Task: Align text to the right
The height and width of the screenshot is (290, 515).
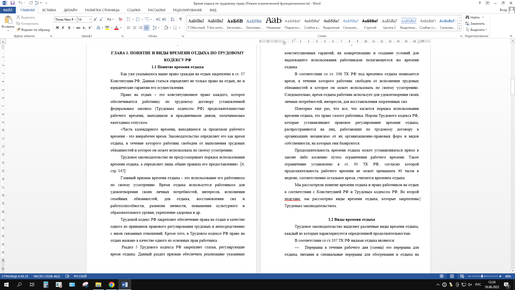Action: click(141, 28)
